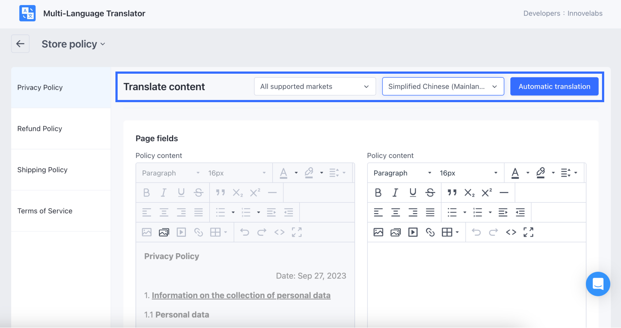This screenshot has height=328, width=621.
Task: Center align text in right editor
Action: [396, 212]
